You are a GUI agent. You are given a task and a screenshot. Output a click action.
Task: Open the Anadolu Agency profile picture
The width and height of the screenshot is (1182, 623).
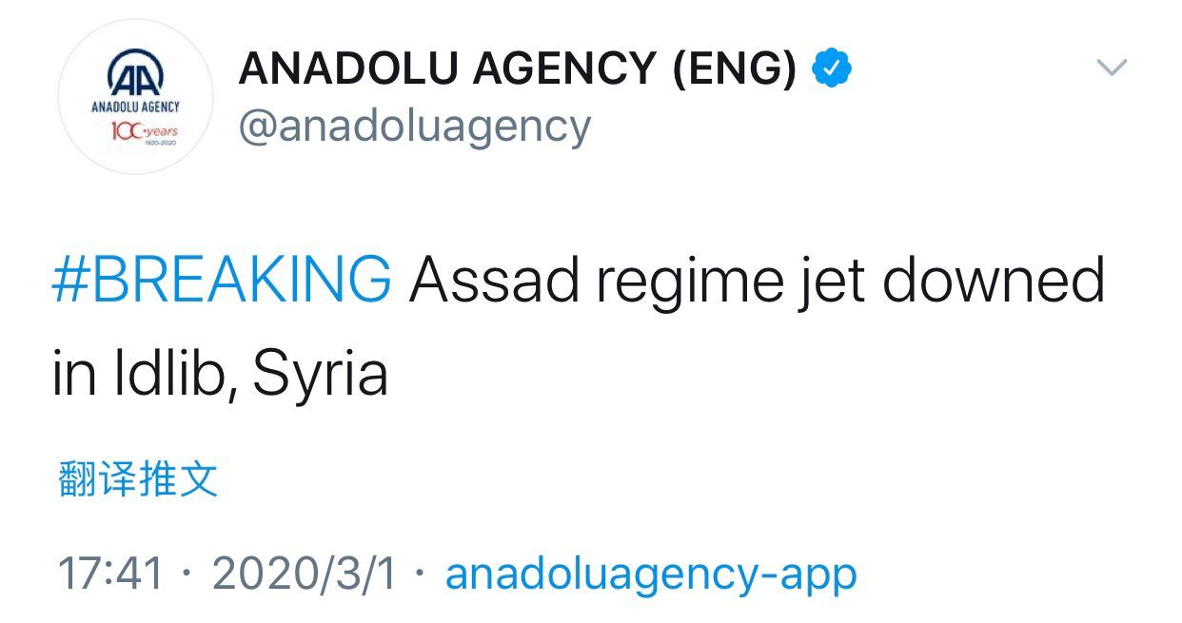[x=135, y=96]
